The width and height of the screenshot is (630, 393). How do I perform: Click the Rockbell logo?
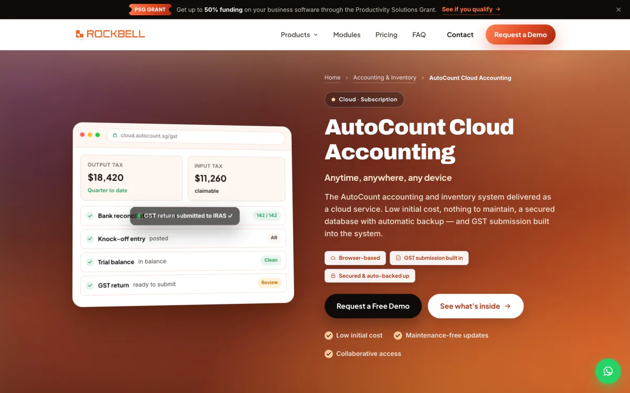(110, 35)
